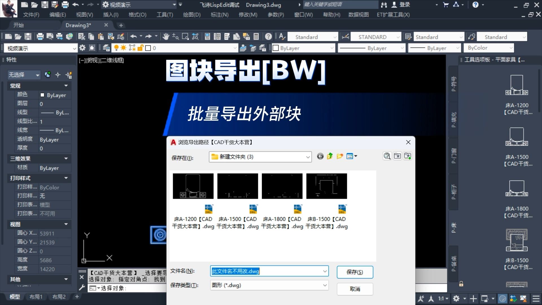This screenshot has width=542, height=305.
Task: Open the Text Style manager icon
Action: click(282, 36)
